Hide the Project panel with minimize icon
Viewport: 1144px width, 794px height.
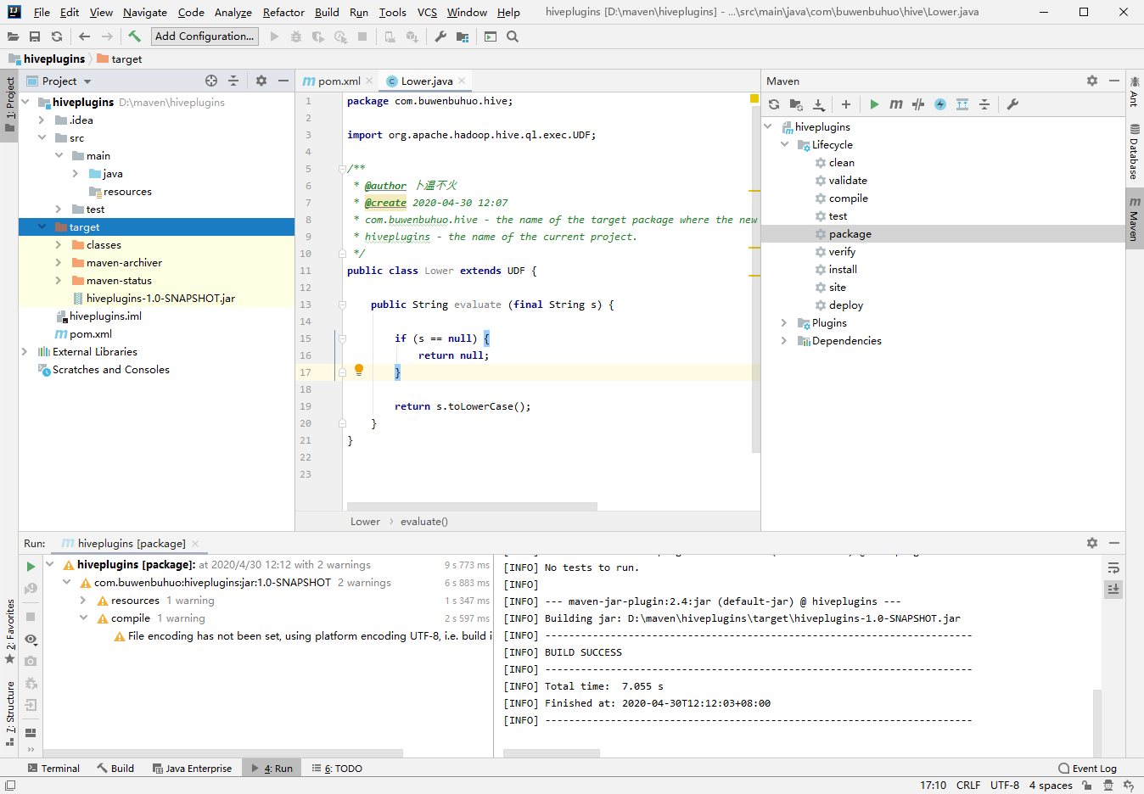(283, 81)
